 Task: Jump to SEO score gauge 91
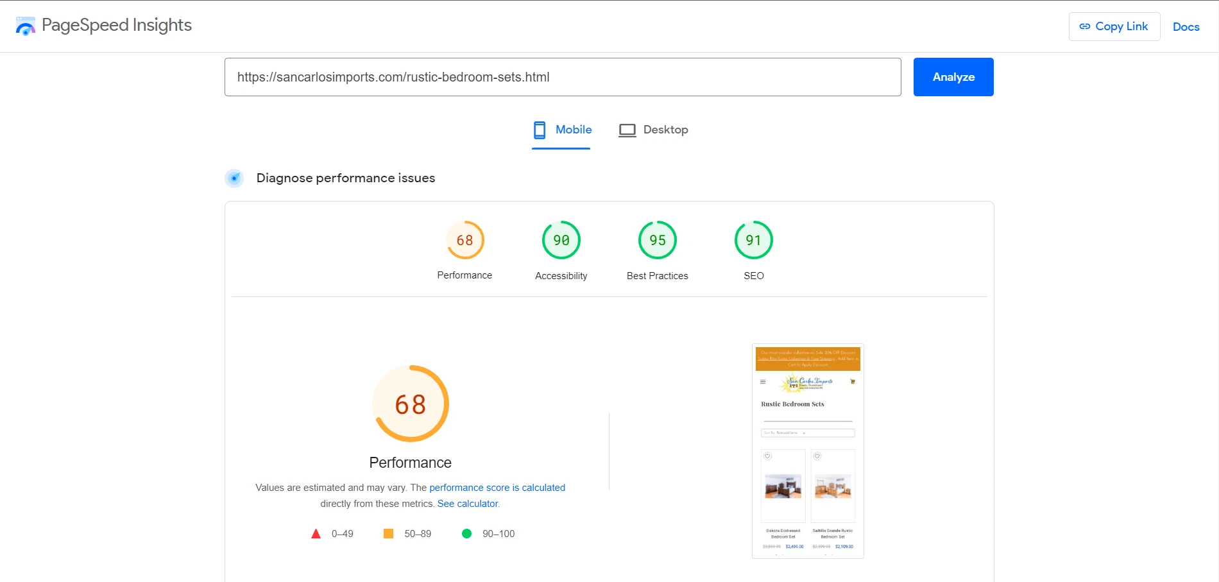coord(754,240)
